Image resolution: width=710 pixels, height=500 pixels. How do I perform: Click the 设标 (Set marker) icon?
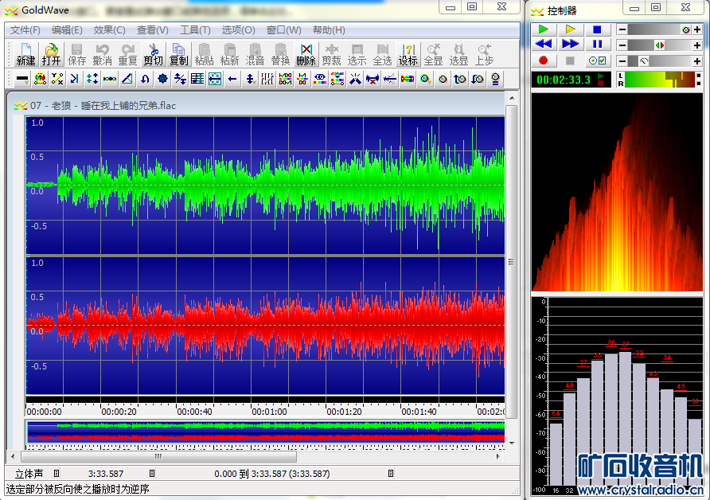coord(408,54)
